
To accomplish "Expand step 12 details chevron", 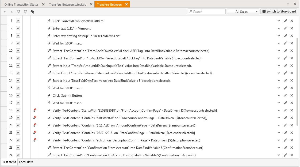I will click(x=279, y=66).
